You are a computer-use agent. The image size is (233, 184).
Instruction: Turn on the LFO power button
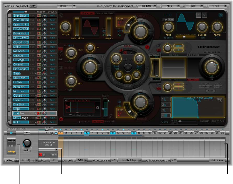point(221,15)
